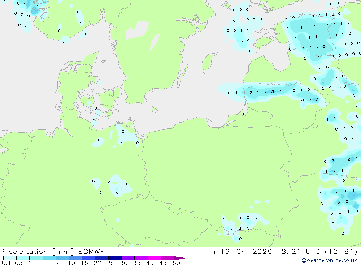The image size is (361, 265).
Task: Click the "ECMWF" model name label
Action: point(91,252)
